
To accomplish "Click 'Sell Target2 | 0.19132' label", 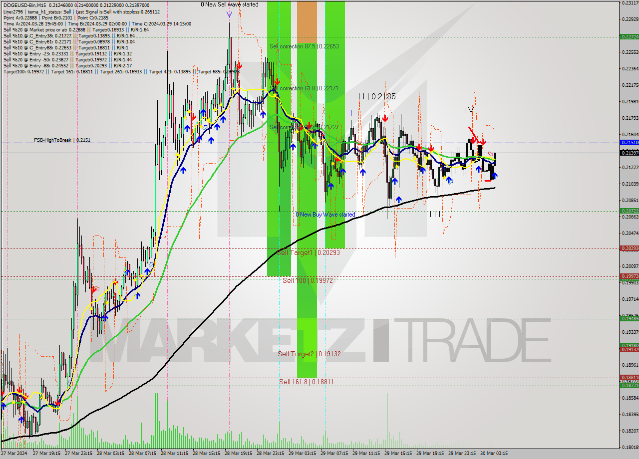I will coord(310,354).
